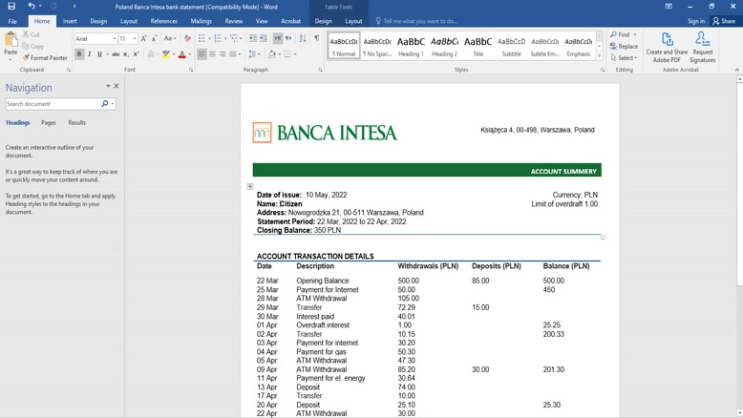This screenshot has height=418, width=743.
Task: Click the Clear All Formatting icon
Action: pyautogui.click(x=187, y=39)
